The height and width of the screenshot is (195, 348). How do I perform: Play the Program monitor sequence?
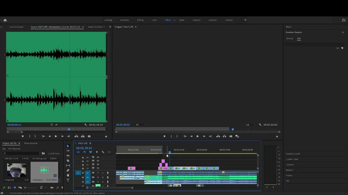pos(198,136)
